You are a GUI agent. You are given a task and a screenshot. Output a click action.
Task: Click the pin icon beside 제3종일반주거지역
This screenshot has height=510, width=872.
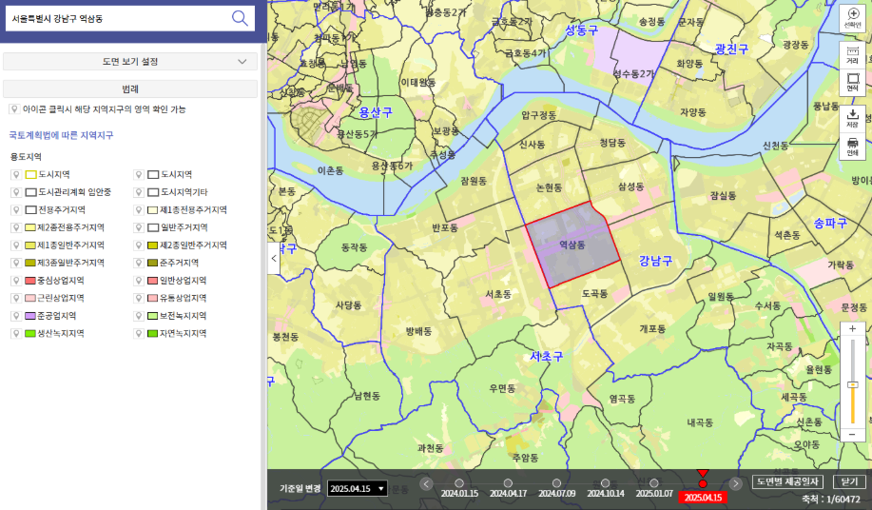(x=16, y=263)
